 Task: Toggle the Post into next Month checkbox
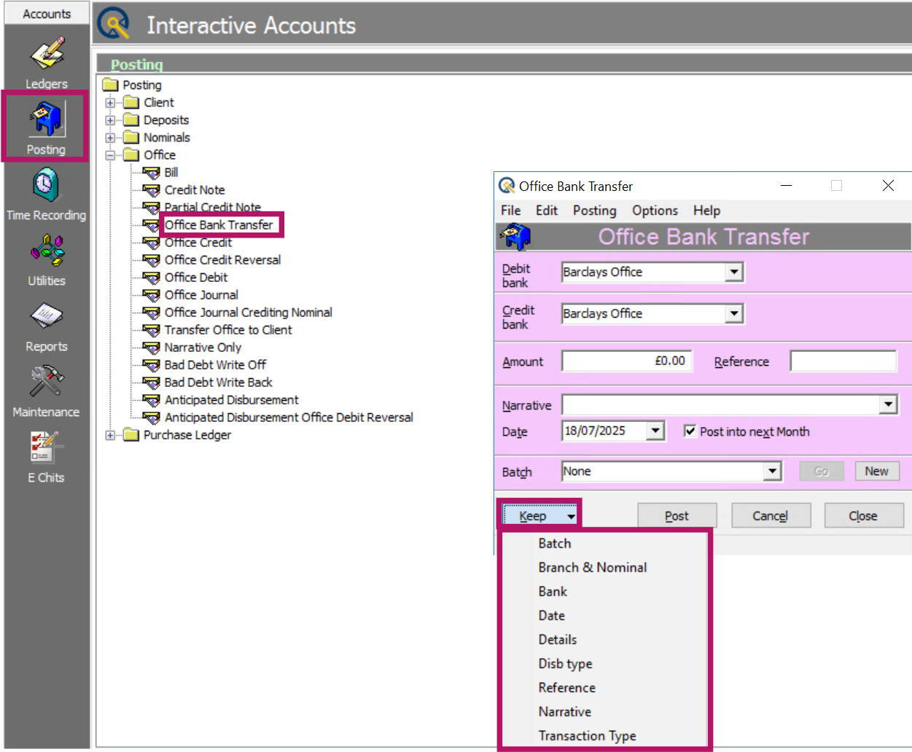[x=690, y=431]
